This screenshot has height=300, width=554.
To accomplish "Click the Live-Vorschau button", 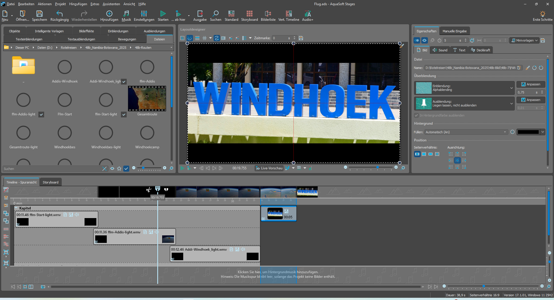I will (269, 168).
